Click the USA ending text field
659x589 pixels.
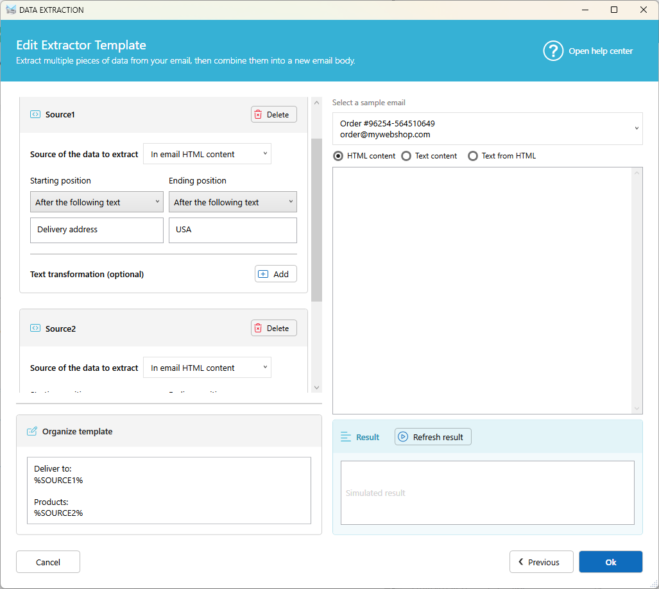233,230
